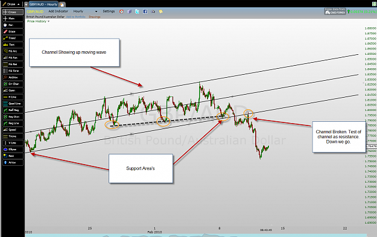Screen dimensions: 377x237
Task: Select the Trend line tool
Action: [13, 38]
